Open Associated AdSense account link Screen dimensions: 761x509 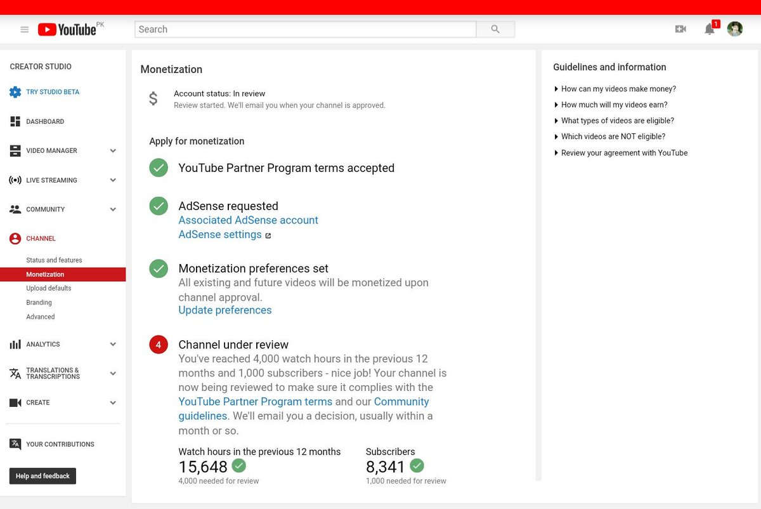click(249, 220)
